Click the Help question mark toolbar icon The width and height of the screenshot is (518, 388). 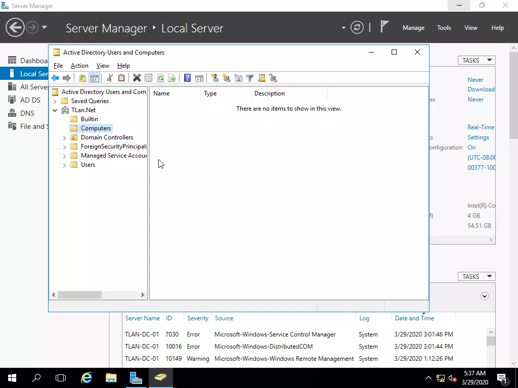point(187,78)
